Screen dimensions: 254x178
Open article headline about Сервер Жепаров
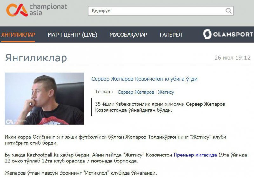[x=144, y=79]
